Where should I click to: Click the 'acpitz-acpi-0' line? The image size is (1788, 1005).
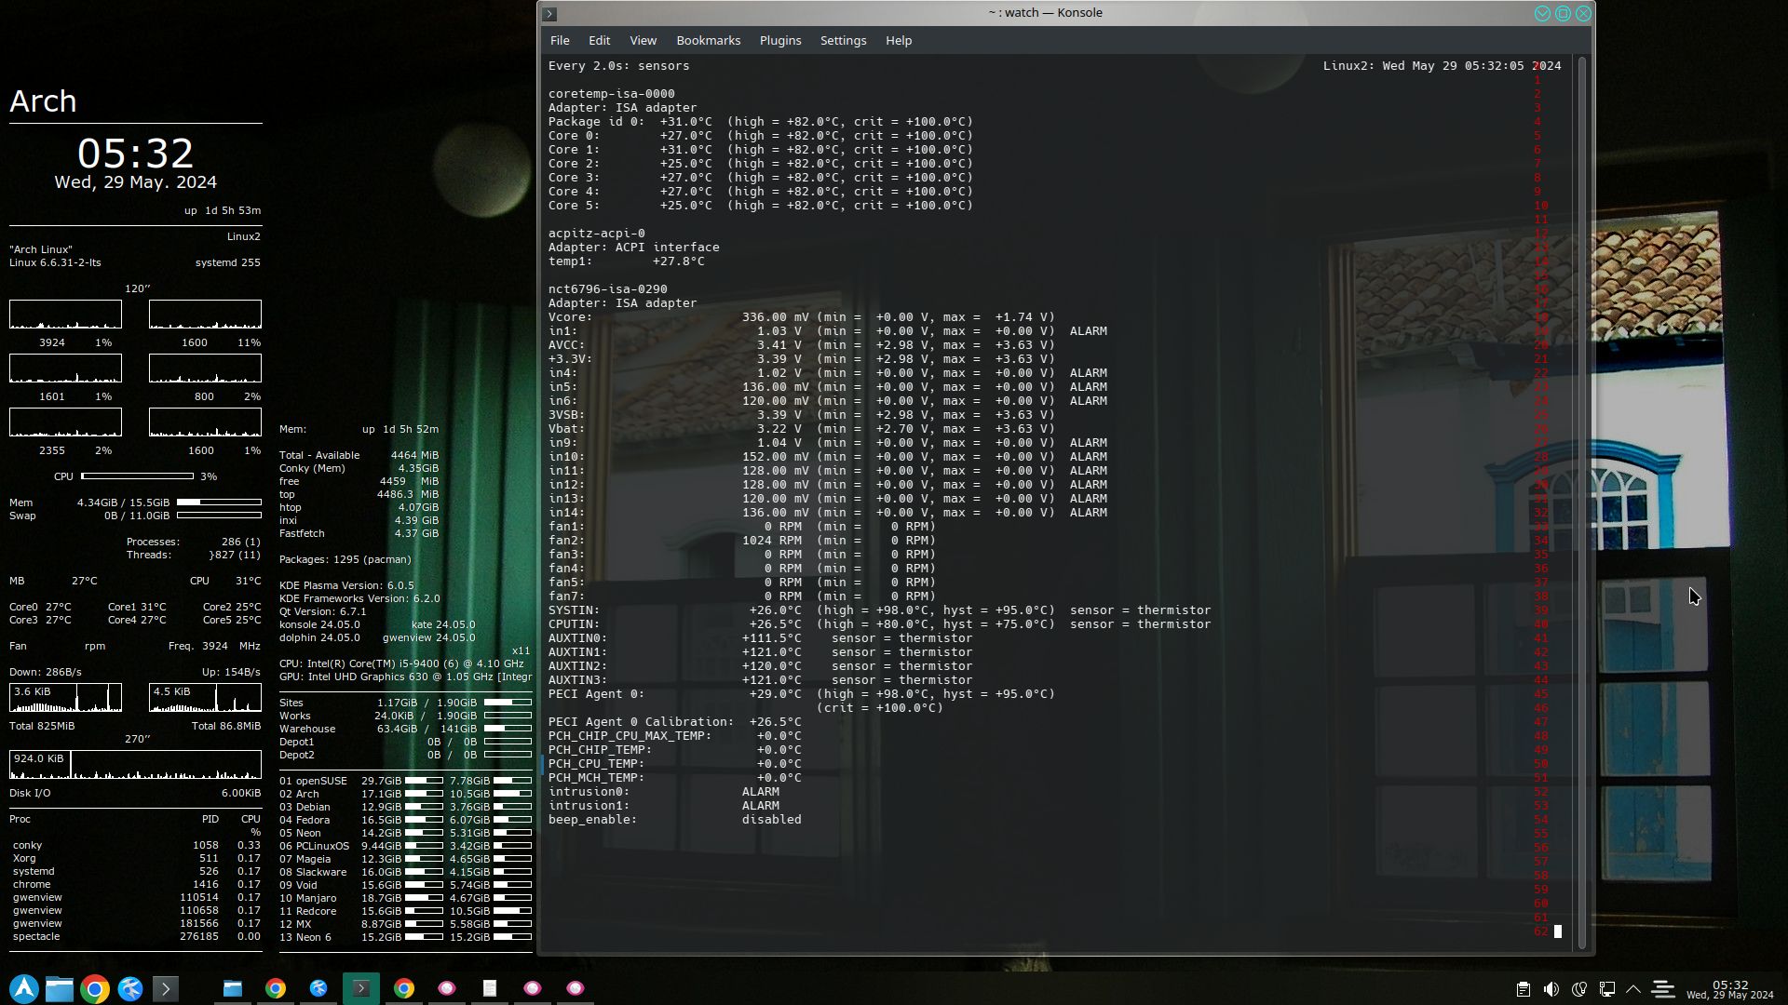(x=596, y=234)
